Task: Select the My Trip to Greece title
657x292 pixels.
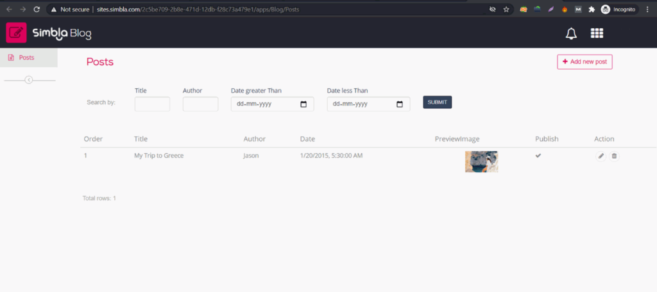Action: pyautogui.click(x=159, y=156)
